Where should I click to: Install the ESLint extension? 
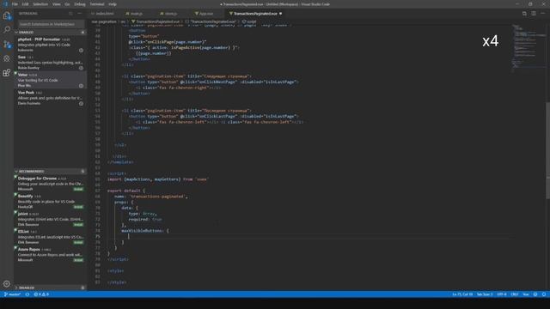point(78,242)
